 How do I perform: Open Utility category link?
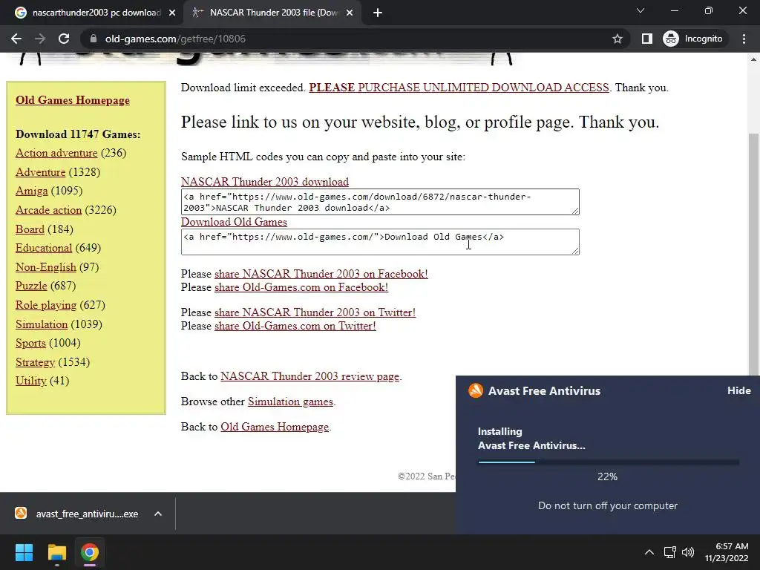(30, 381)
